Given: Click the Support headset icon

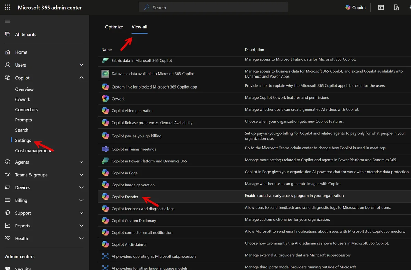Looking at the screenshot, I should pyautogui.click(x=8, y=213).
